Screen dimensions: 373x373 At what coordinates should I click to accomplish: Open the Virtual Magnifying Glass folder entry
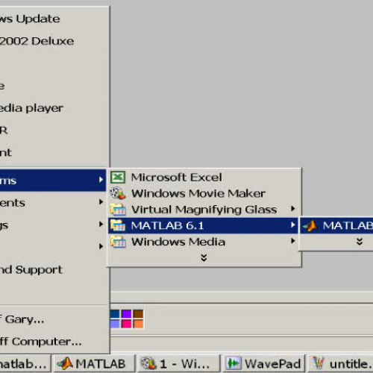point(204,210)
